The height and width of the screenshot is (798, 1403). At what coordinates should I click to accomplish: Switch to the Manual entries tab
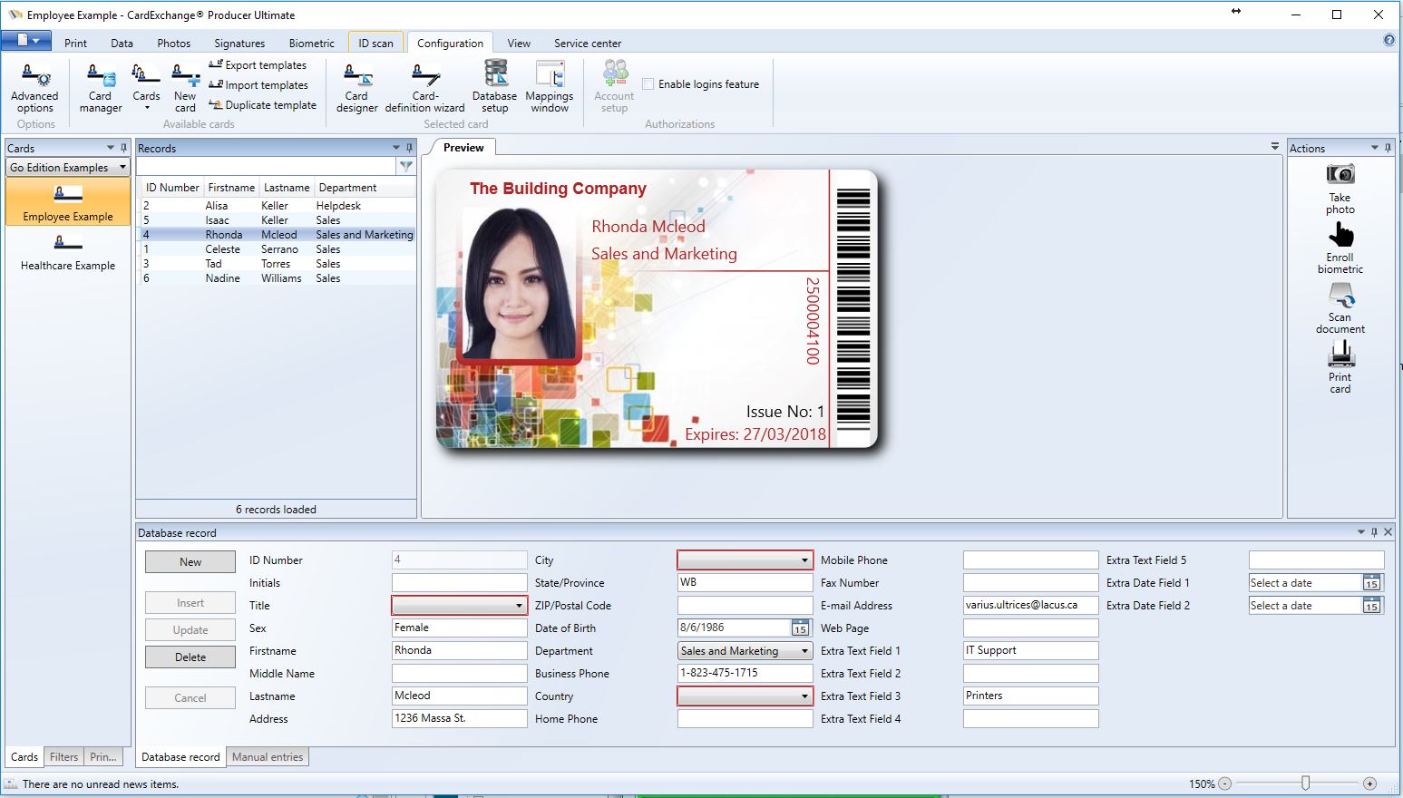pos(268,756)
